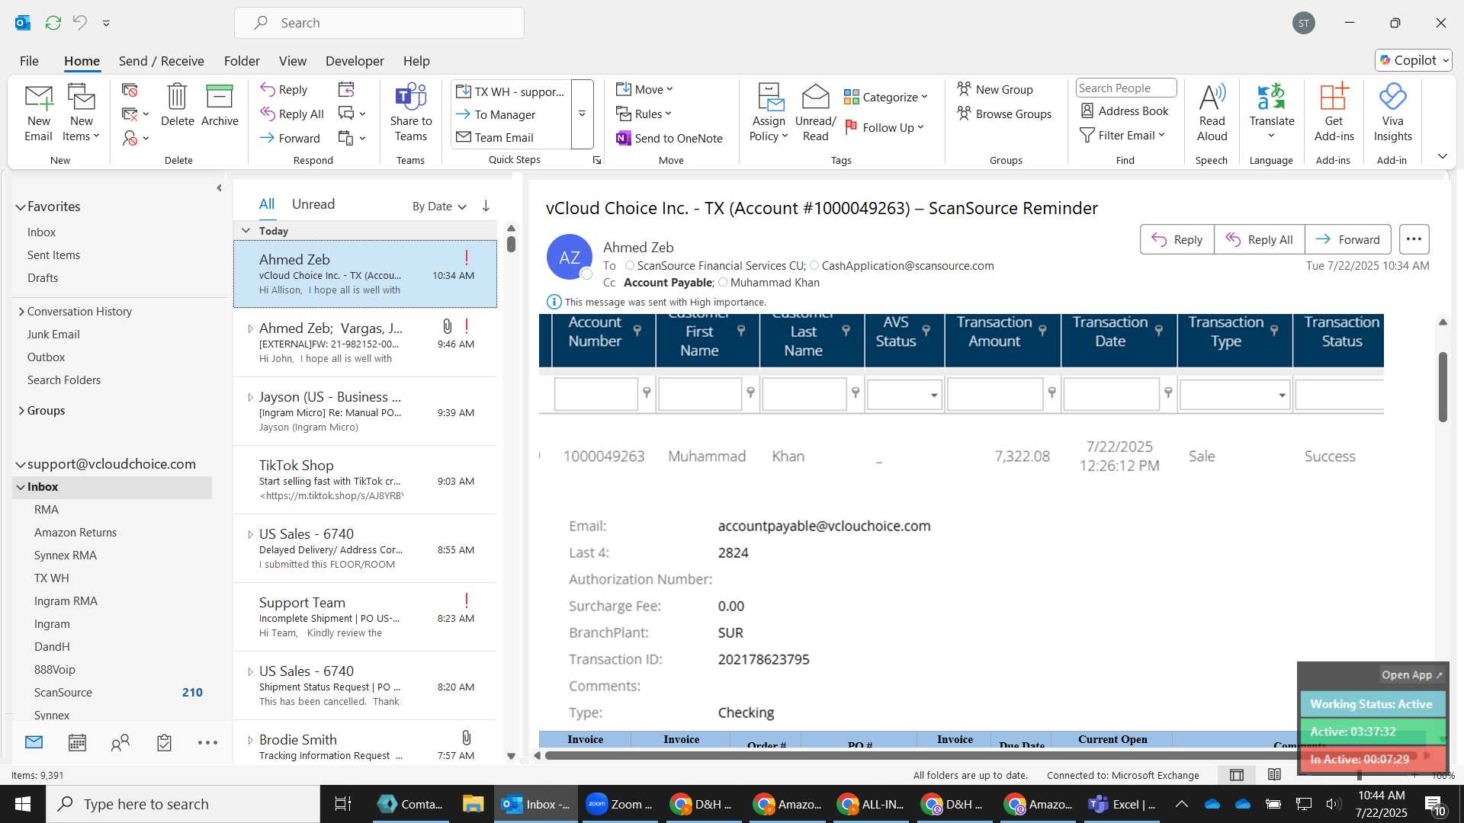Viewport: 1464px width, 823px height.
Task: Expand the Groups section
Action: point(21,410)
